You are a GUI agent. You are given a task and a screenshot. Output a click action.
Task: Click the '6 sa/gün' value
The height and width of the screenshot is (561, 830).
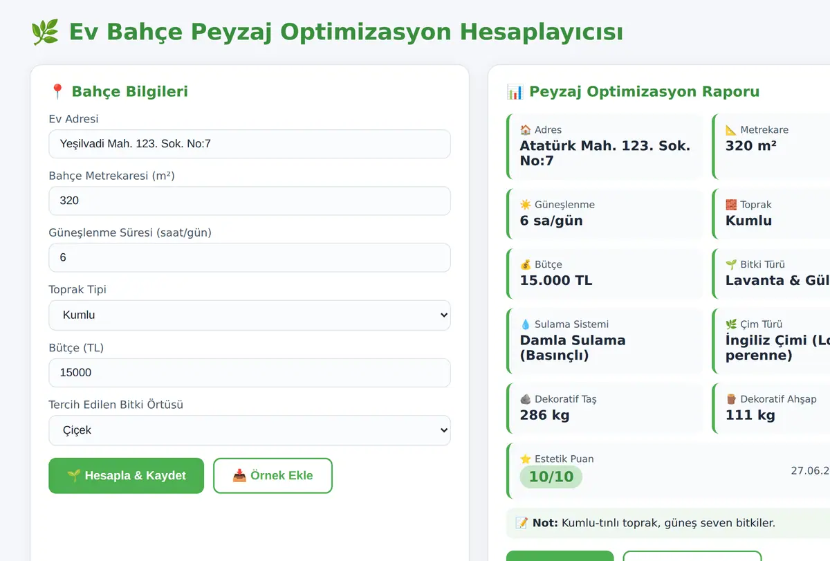tap(551, 221)
